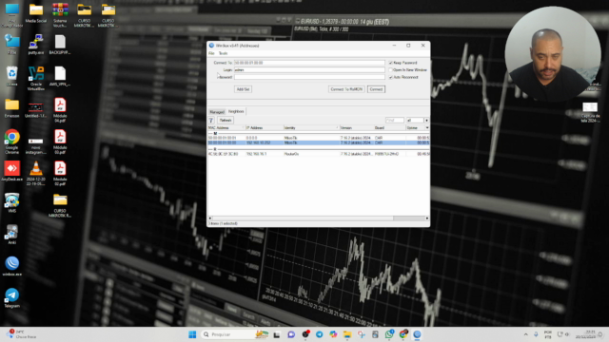The height and width of the screenshot is (342, 609).
Task: Open the BACKUPVP file on desktop
Action: pos(60,45)
